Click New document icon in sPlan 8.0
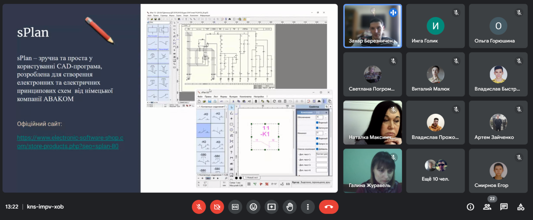This screenshot has height=220, width=533. pyautogui.click(x=199, y=101)
